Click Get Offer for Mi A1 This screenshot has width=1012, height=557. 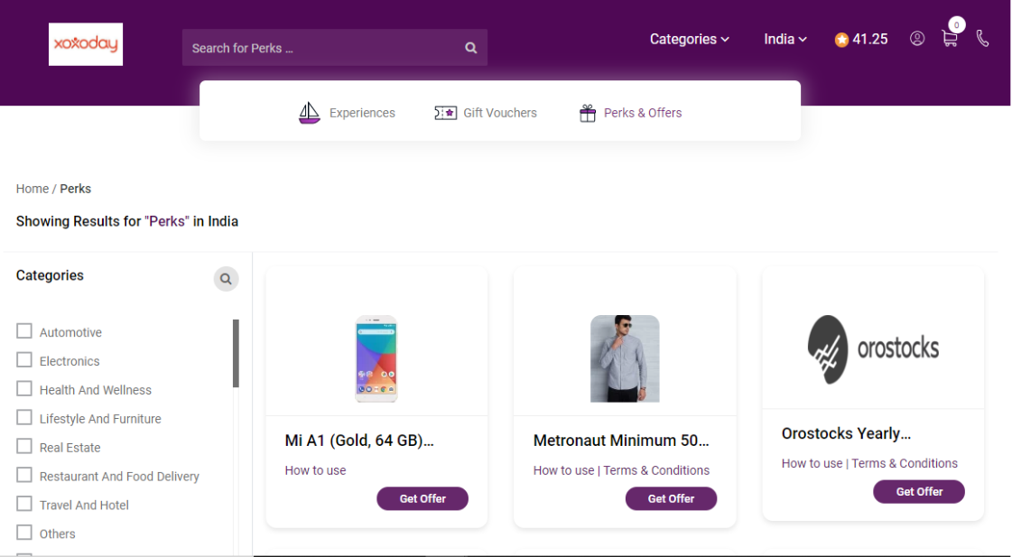tap(422, 498)
